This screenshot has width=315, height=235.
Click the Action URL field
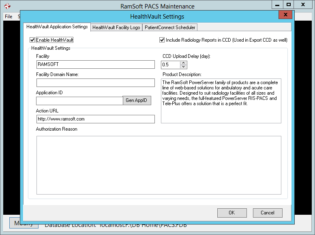point(95,119)
